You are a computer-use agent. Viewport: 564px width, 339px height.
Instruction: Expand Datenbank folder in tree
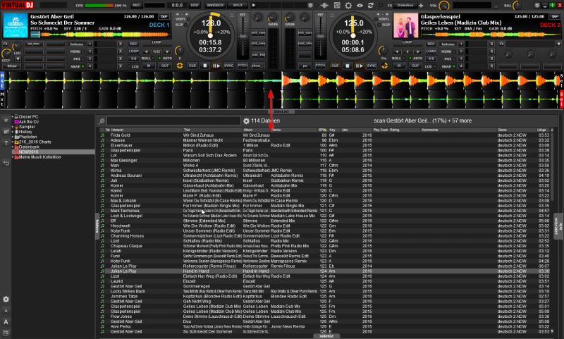tap(13, 147)
